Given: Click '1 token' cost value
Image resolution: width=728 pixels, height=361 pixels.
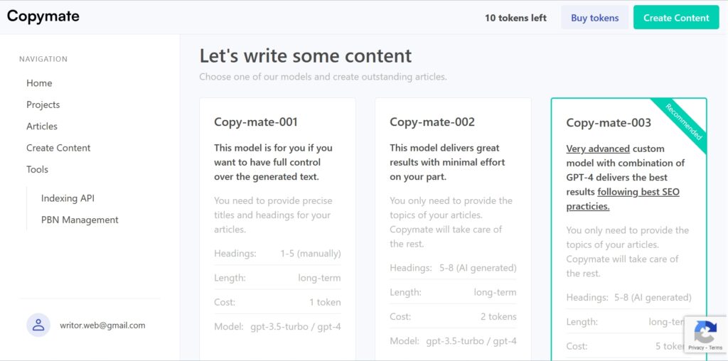Looking at the screenshot, I should tap(325, 302).
